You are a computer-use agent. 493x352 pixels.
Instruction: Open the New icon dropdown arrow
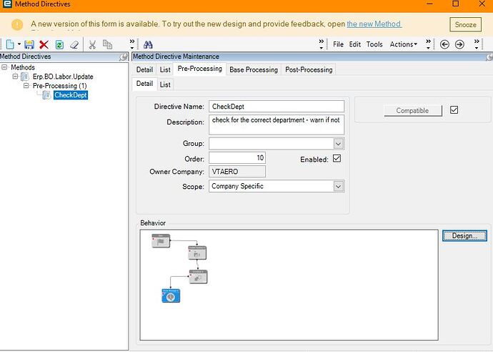pyautogui.click(x=19, y=44)
